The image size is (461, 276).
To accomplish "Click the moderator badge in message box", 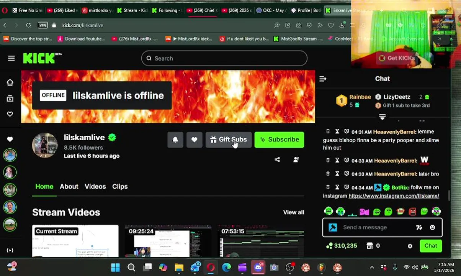I will (x=333, y=227).
